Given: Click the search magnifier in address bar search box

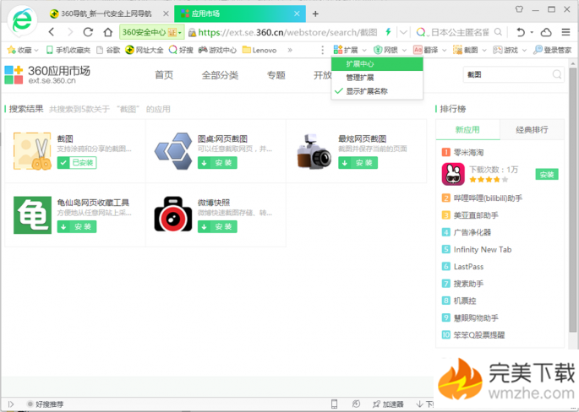Looking at the screenshot, I should pos(498,32).
